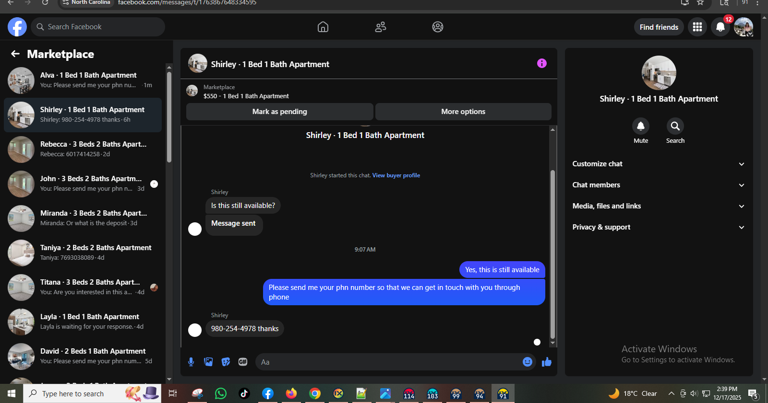Open the emoji picker in message box
The image size is (768, 403).
tap(528, 362)
